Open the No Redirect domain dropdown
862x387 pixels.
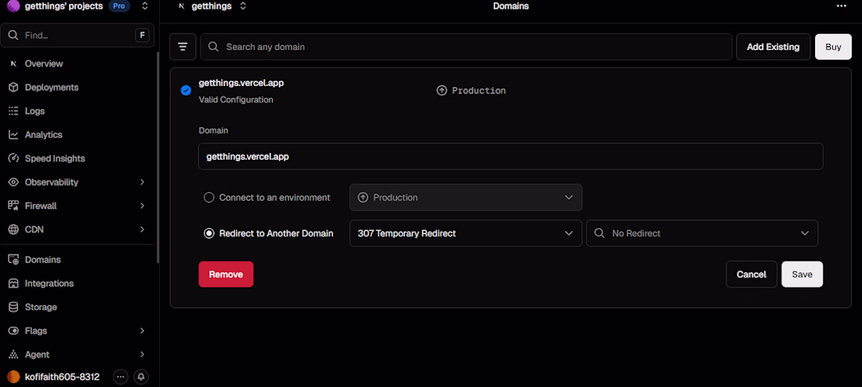[x=702, y=233]
